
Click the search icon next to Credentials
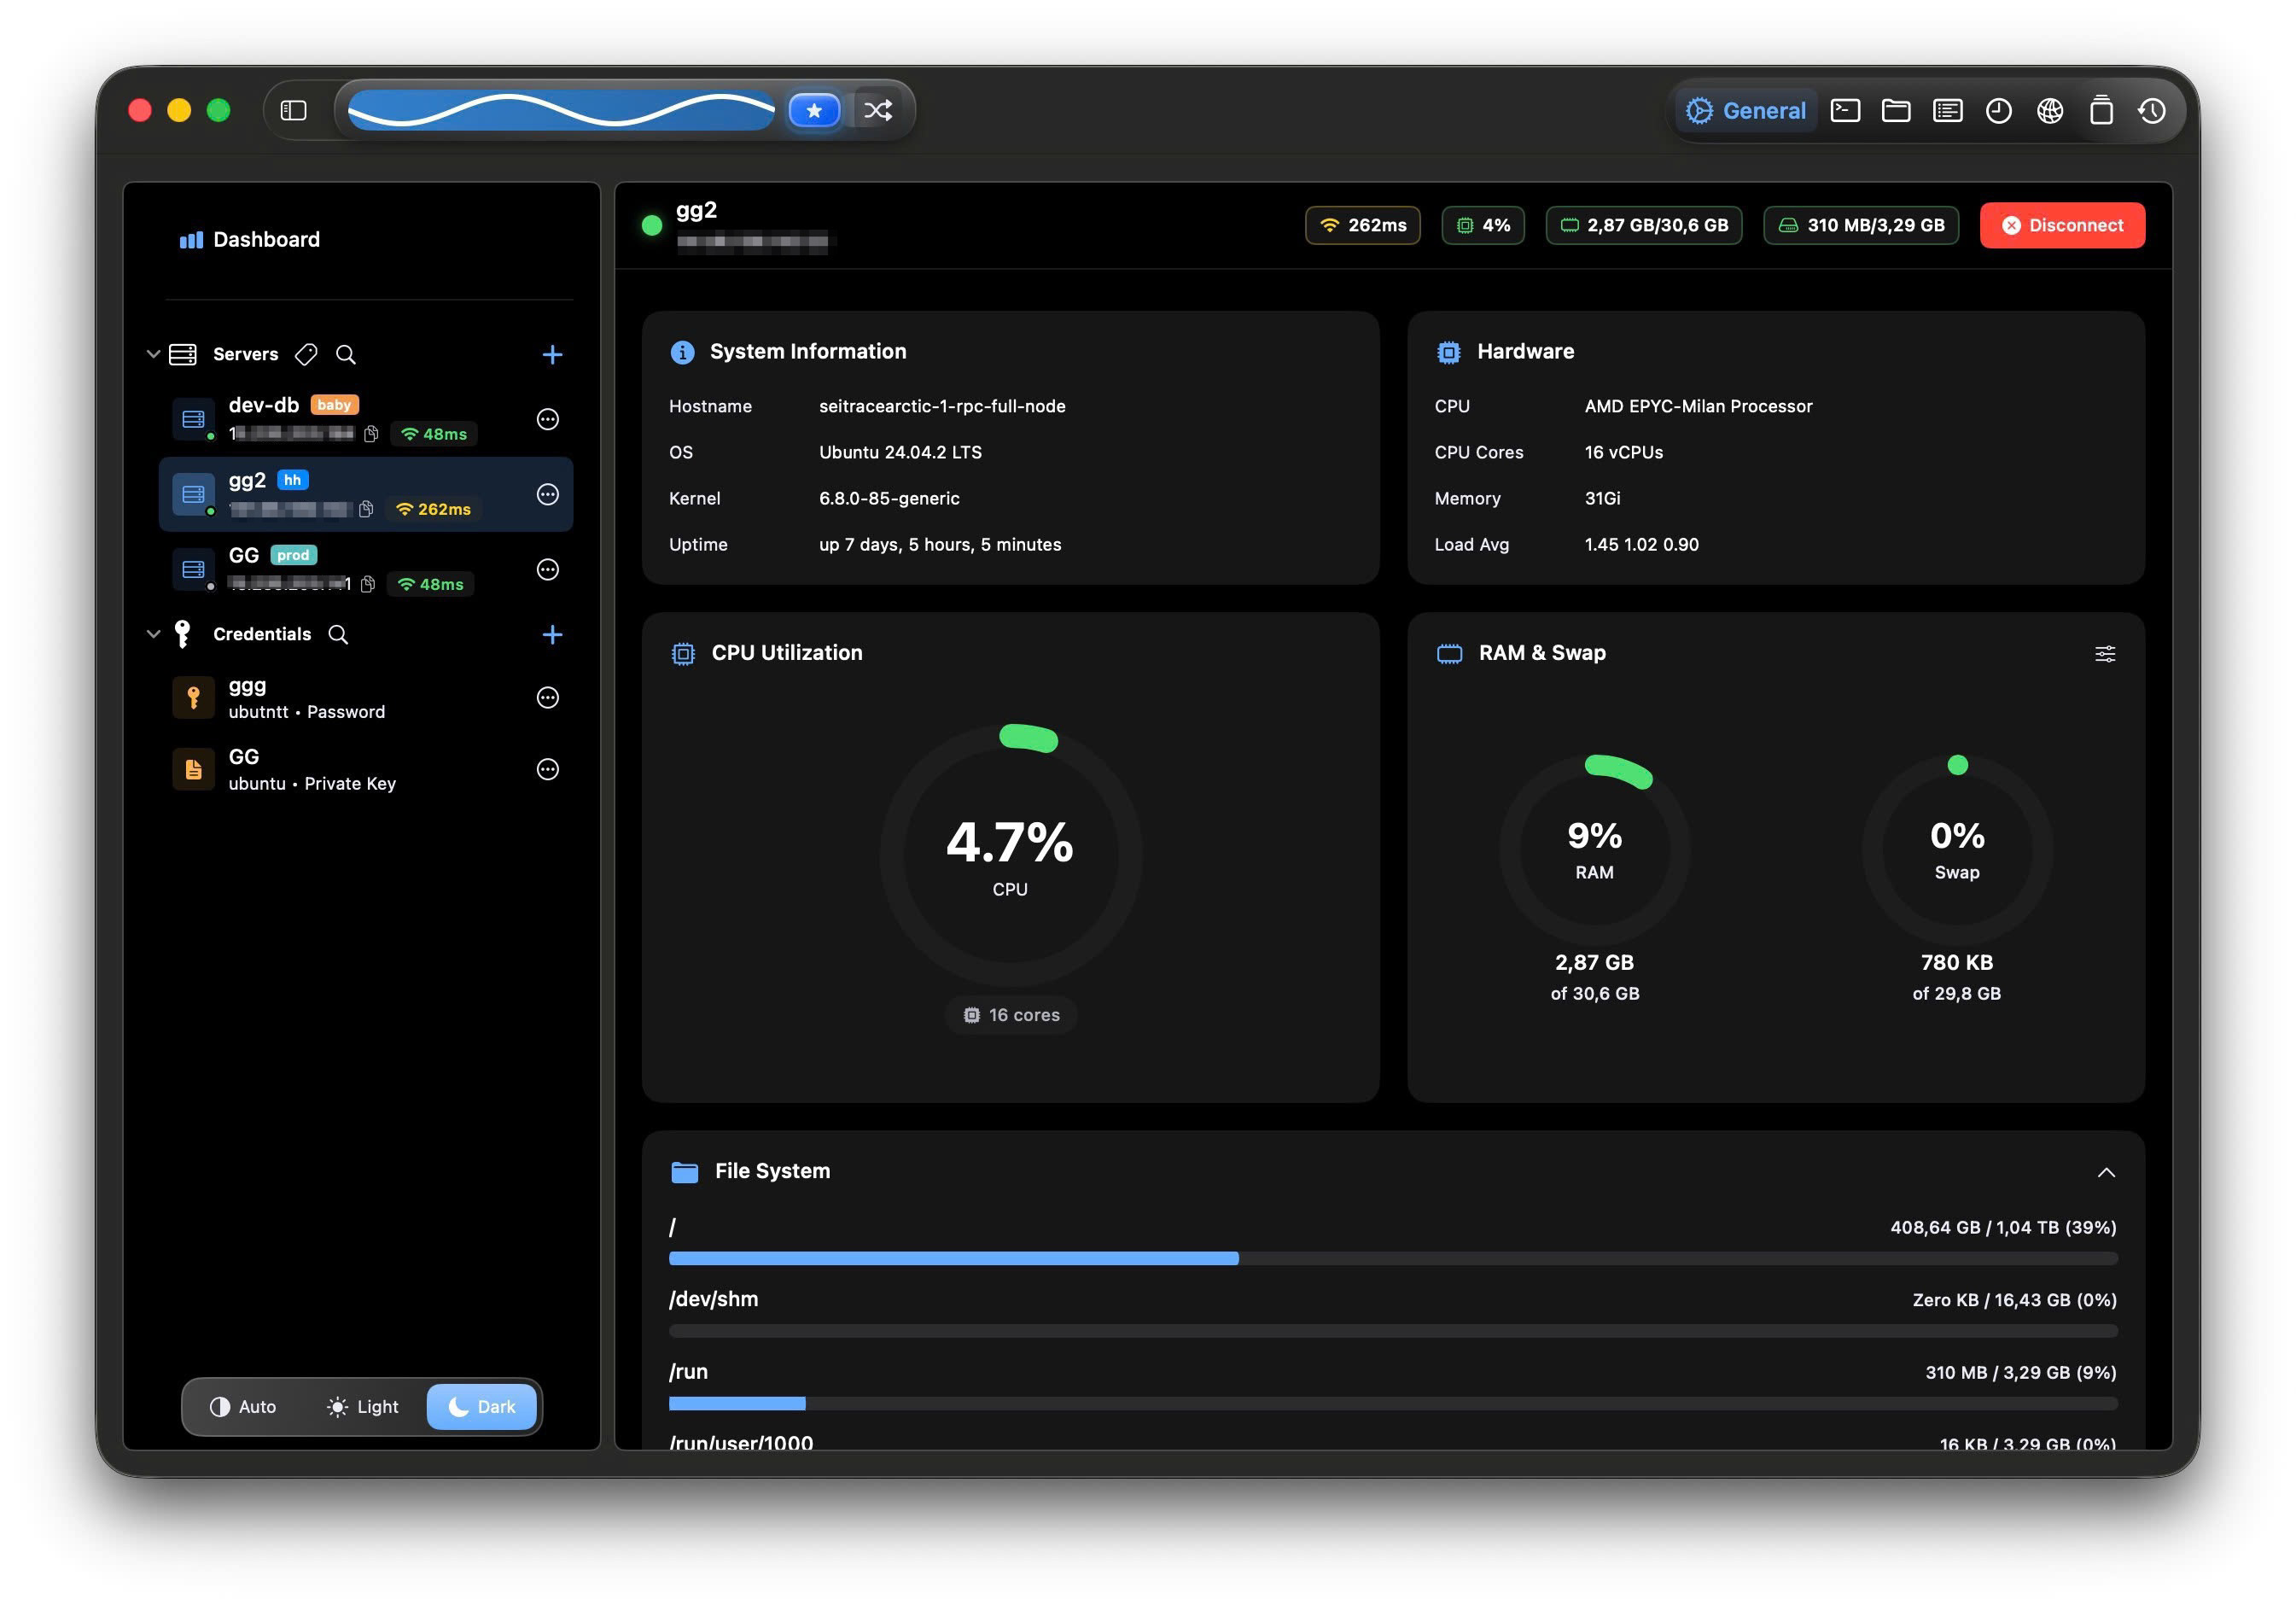(x=338, y=634)
